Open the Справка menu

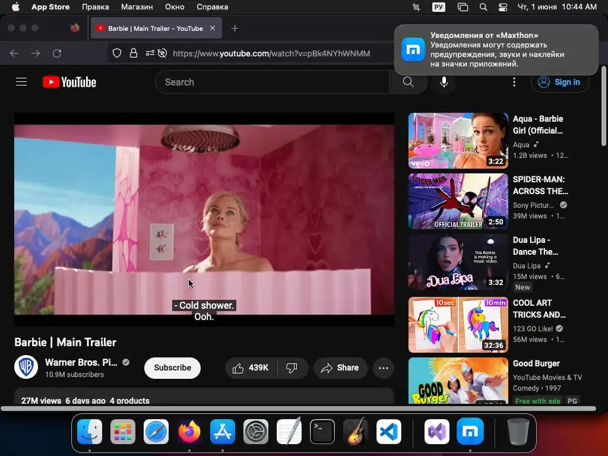click(x=212, y=7)
